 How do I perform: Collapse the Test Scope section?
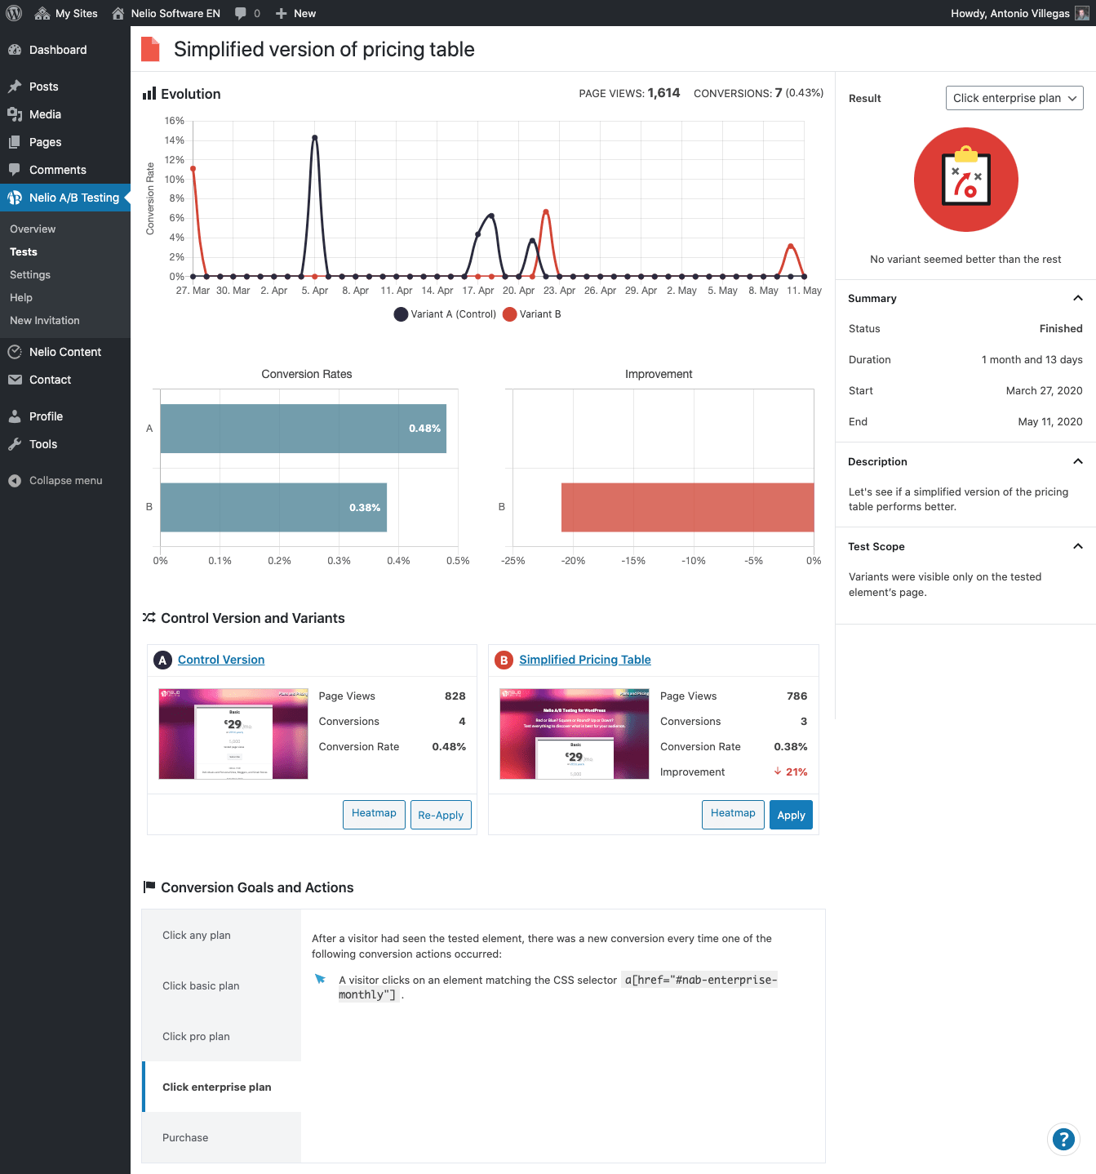point(1078,546)
